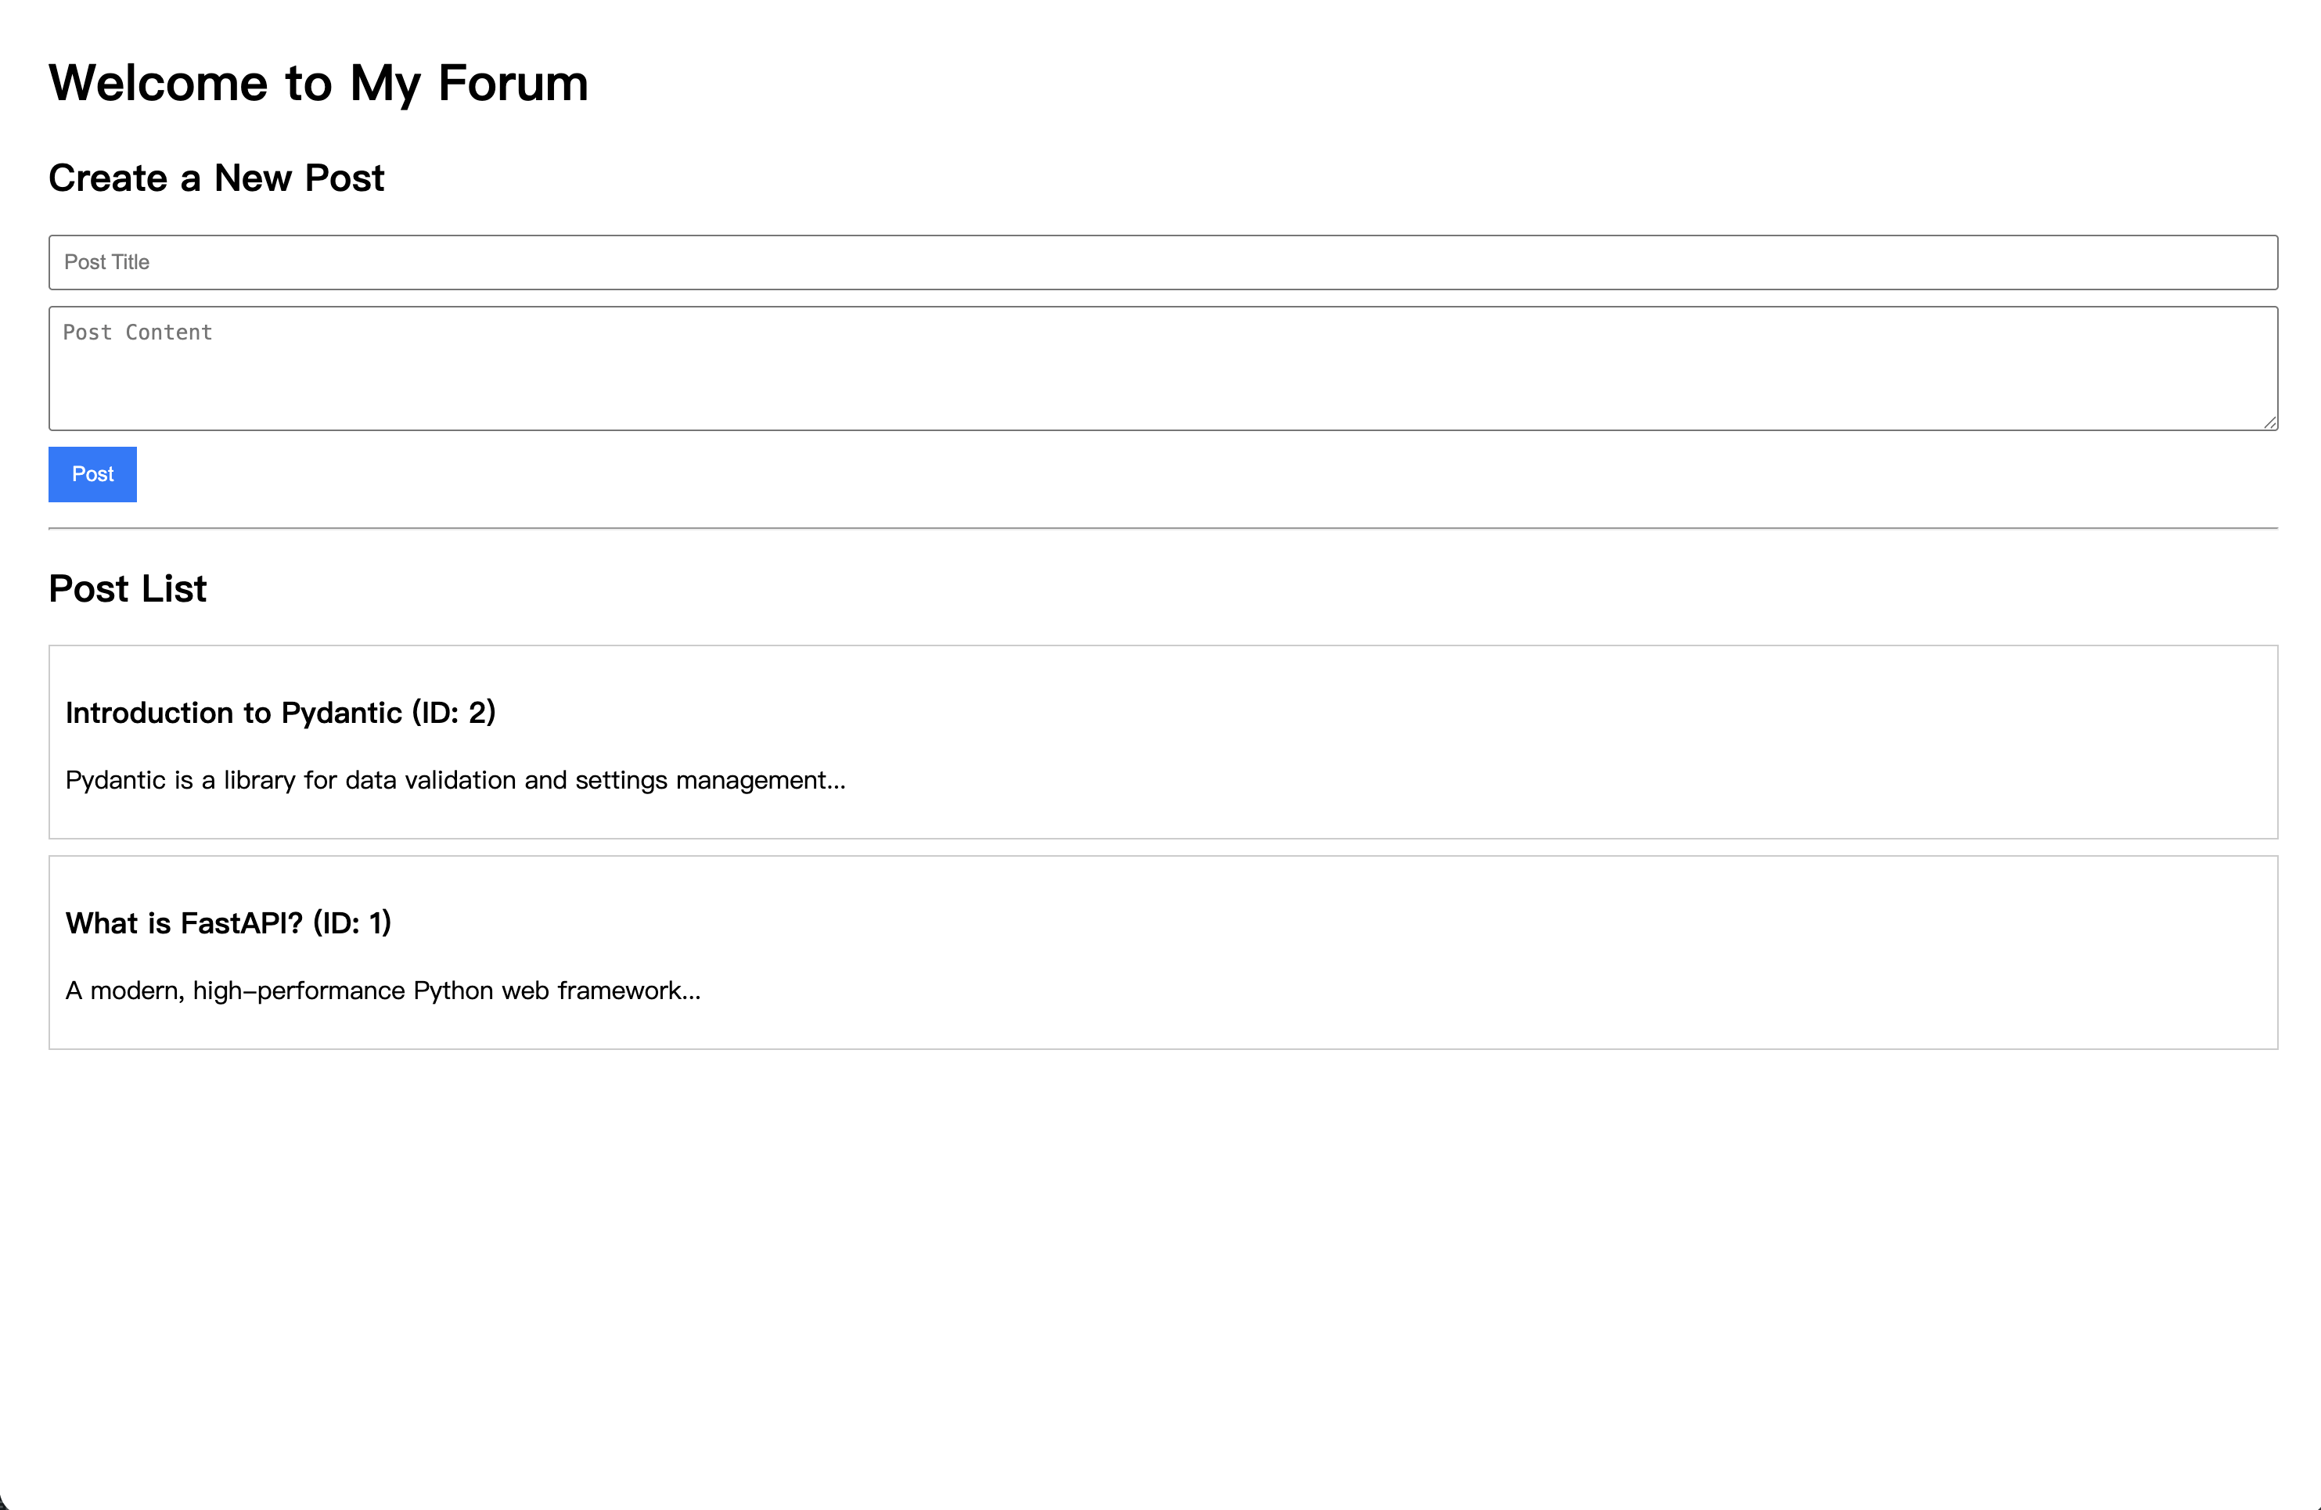Image resolution: width=2321 pixels, height=1510 pixels.
Task: Click the "(ID: 1)" label
Action: pyautogui.click(x=352, y=923)
